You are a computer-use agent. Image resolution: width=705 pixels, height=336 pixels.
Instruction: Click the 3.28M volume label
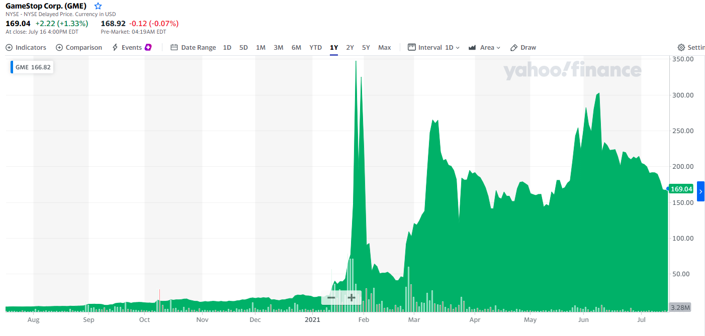coord(680,307)
